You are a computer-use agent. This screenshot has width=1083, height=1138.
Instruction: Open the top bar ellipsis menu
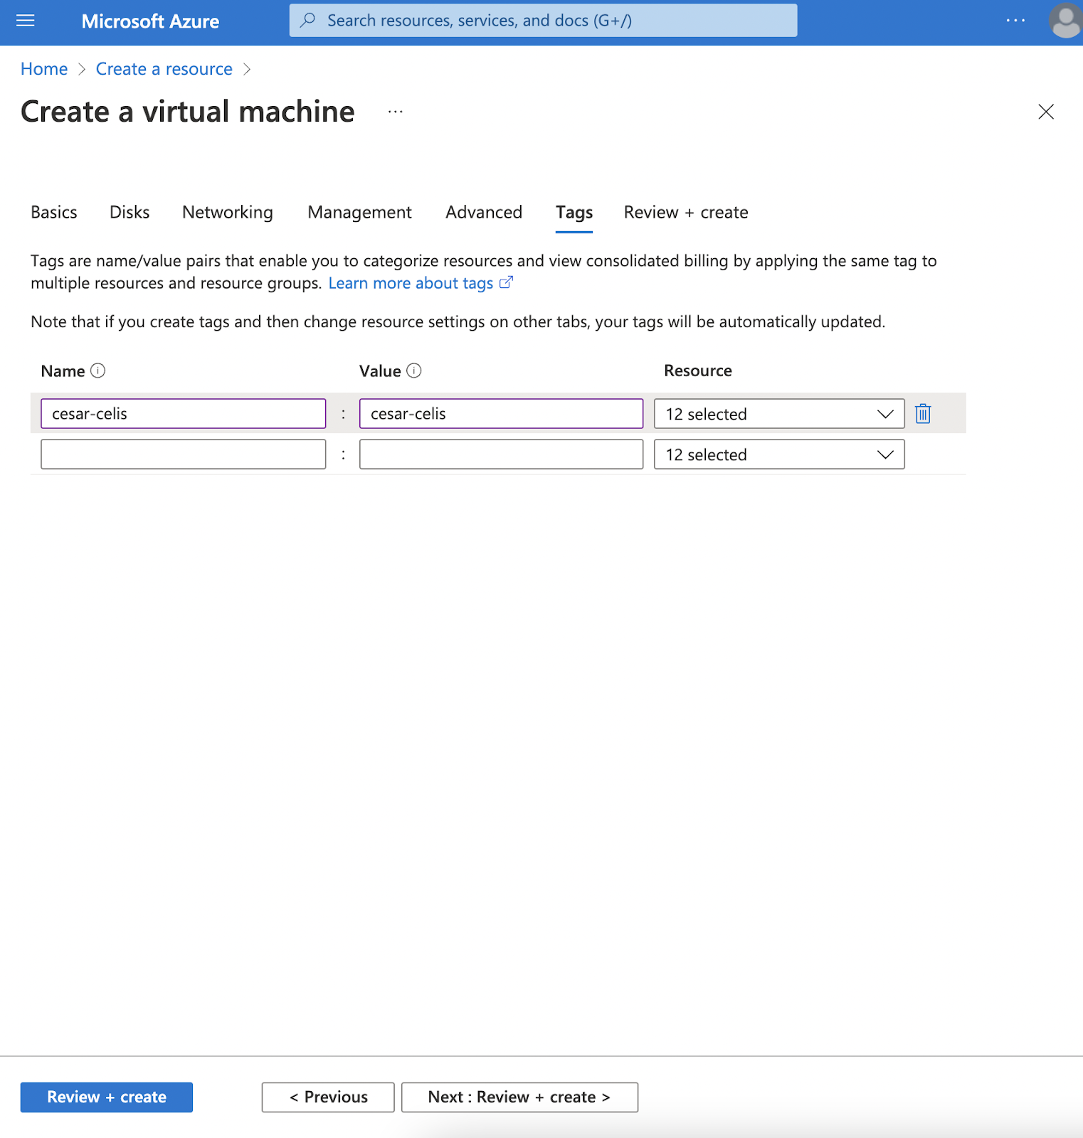point(1015,21)
